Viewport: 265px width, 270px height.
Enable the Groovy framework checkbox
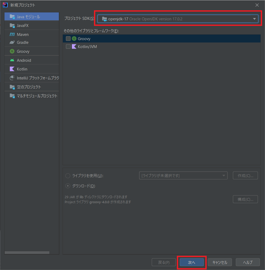68,39
